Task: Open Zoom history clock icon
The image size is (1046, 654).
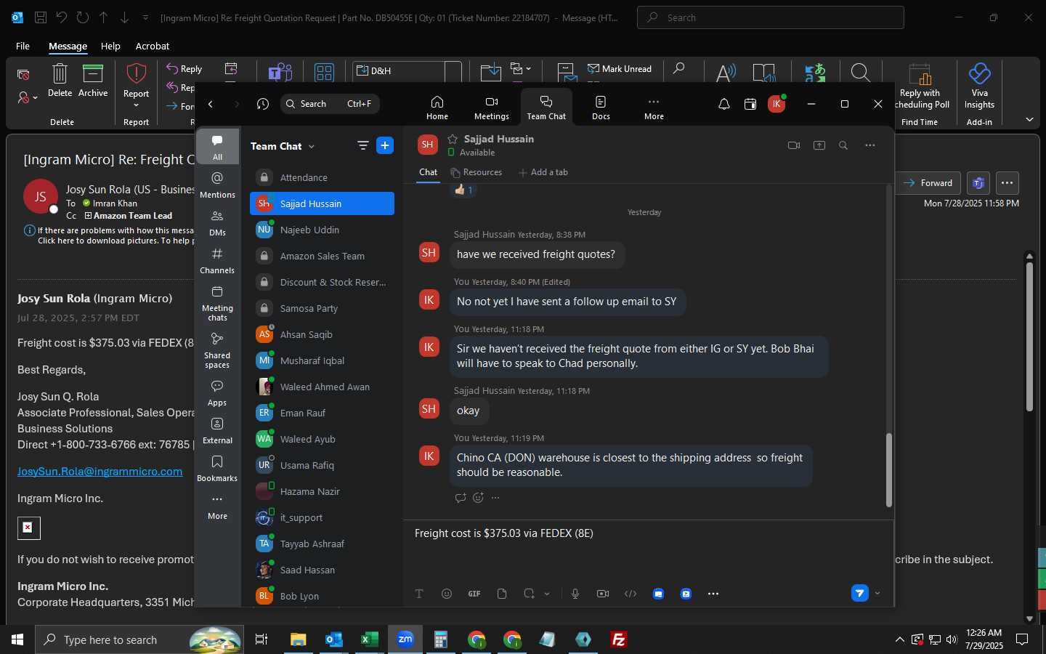Action: [x=263, y=104]
